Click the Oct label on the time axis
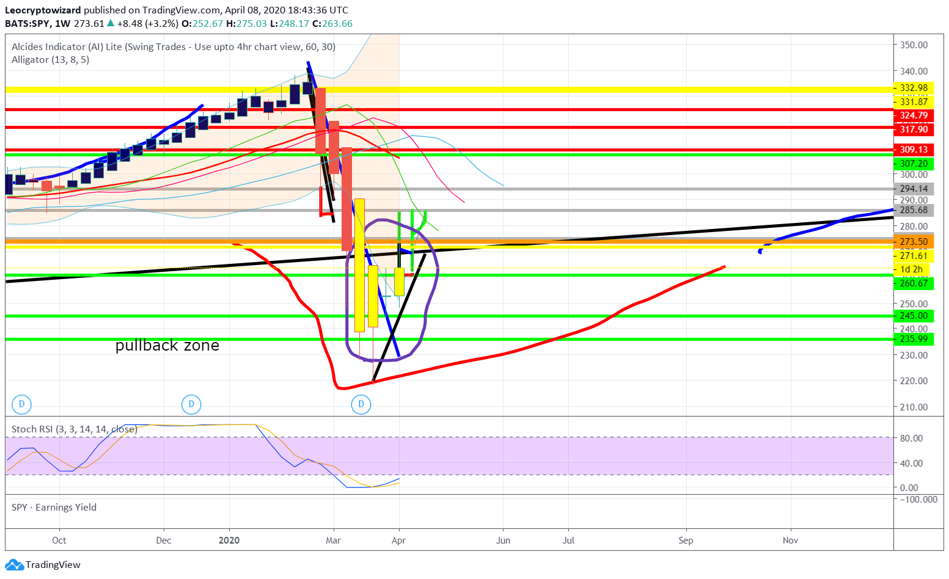The image size is (949, 579). [59, 541]
